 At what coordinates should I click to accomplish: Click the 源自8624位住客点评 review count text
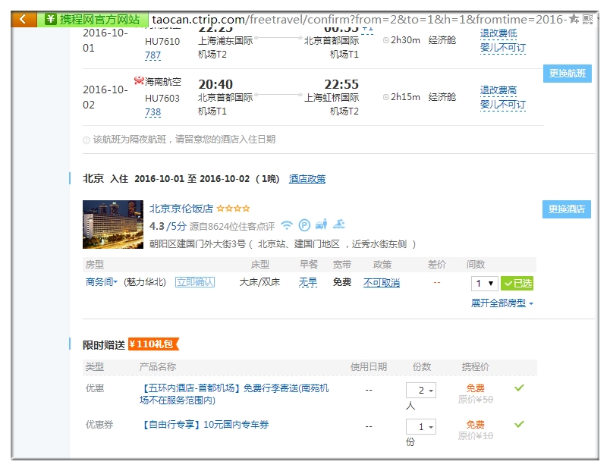click(232, 226)
